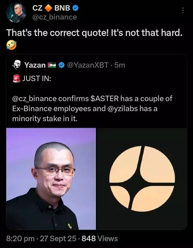Open the Aster logo image
193x248 pixels.
pos(142,179)
